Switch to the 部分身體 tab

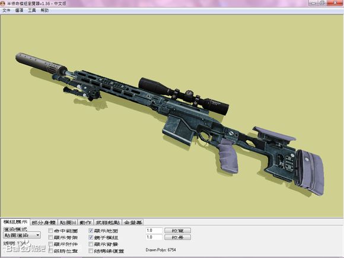44,222
